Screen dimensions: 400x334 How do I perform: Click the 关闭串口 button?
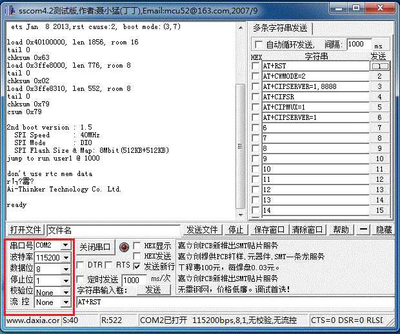[x=95, y=247]
